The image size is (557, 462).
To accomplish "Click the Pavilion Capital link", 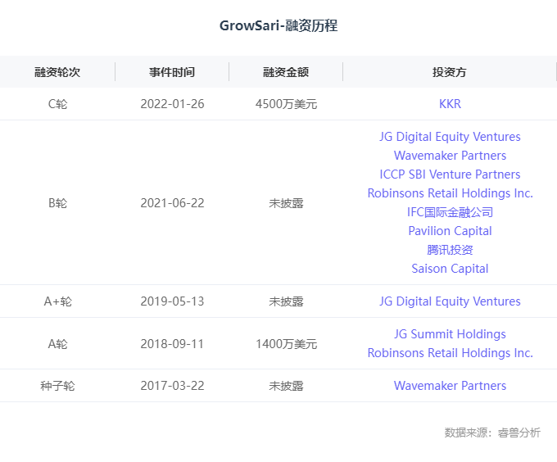I will tap(450, 231).
